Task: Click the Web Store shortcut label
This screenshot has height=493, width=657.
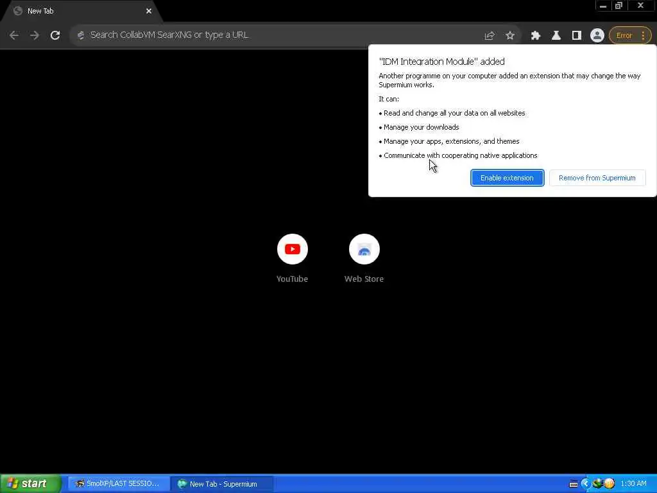Action: click(364, 279)
